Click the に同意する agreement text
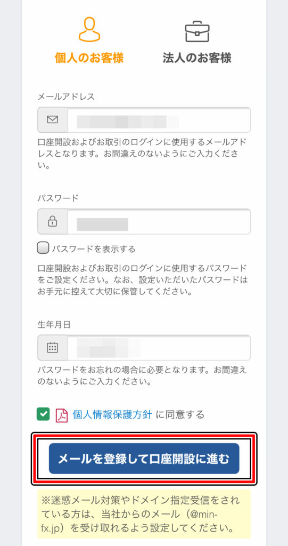 (180, 415)
